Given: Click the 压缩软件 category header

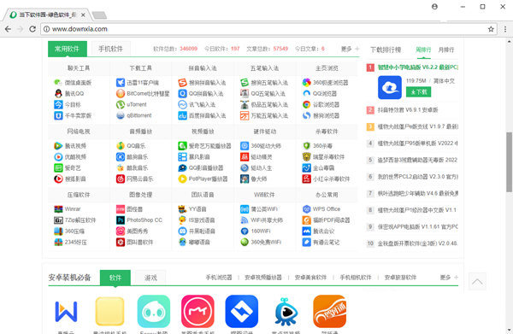Looking at the screenshot, I should tap(79, 195).
